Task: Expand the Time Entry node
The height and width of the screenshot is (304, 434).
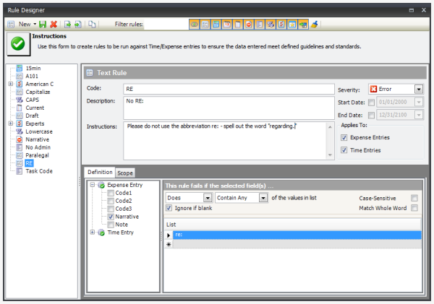Action: click(92, 232)
